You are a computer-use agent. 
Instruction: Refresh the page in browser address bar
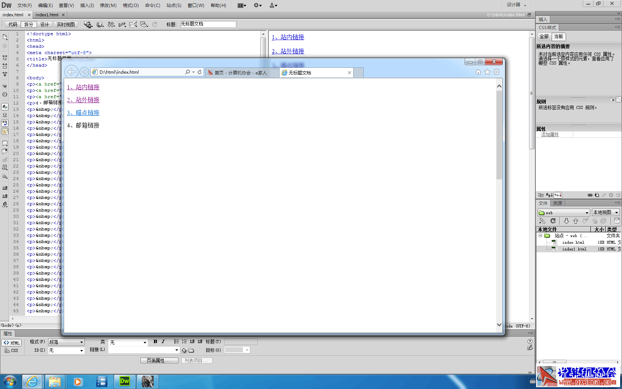(x=200, y=72)
